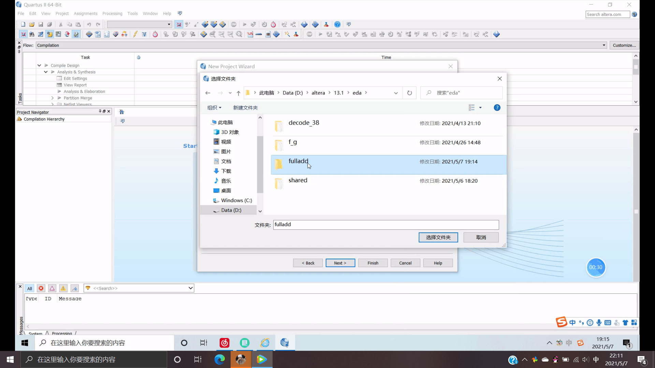This screenshot has height=368, width=655.
Task: Click the Customize button beside Flow
Action: click(x=624, y=45)
